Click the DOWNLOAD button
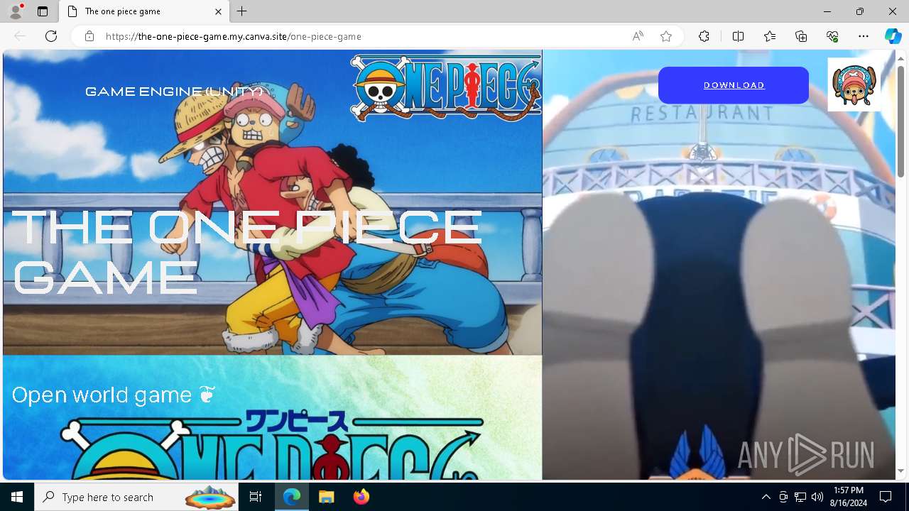The image size is (909, 511). click(x=734, y=85)
